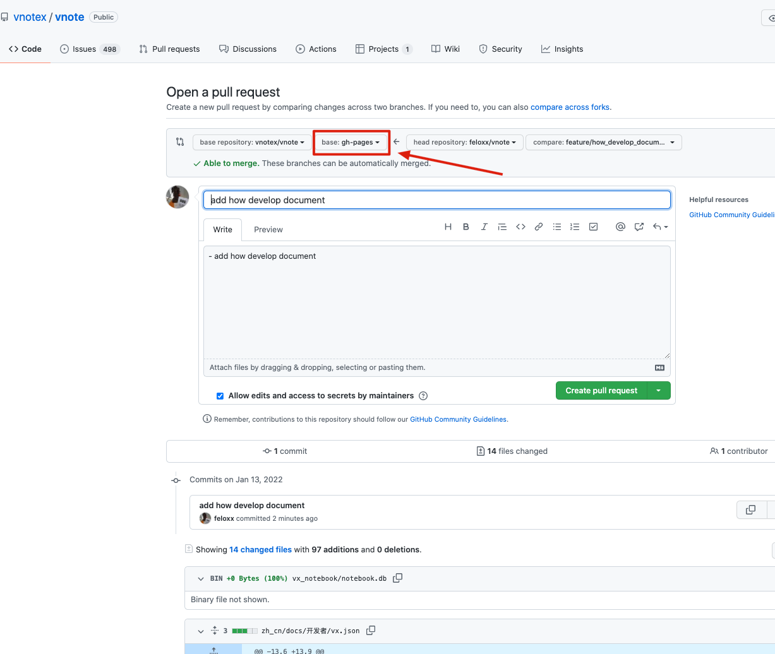Screen dimensions: 775x654
Task: Toggle Allow edits by maintainers checkbox
Action: (x=220, y=396)
